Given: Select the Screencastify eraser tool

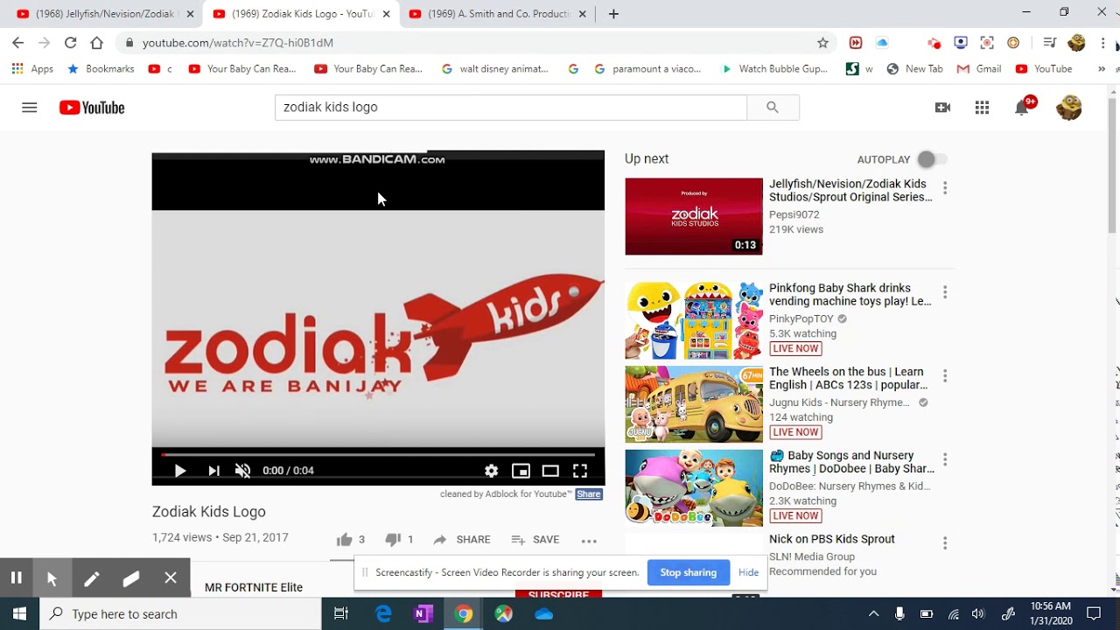Looking at the screenshot, I should pos(131,577).
